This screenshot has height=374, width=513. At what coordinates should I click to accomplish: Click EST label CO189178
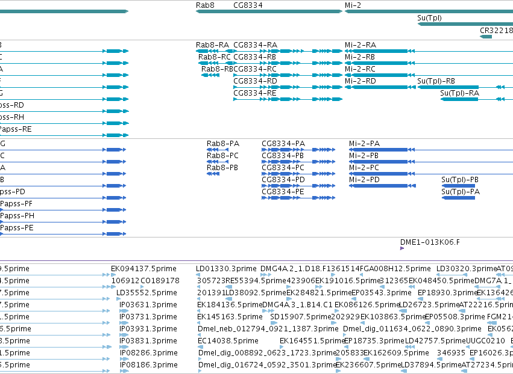(x=160, y=281)
